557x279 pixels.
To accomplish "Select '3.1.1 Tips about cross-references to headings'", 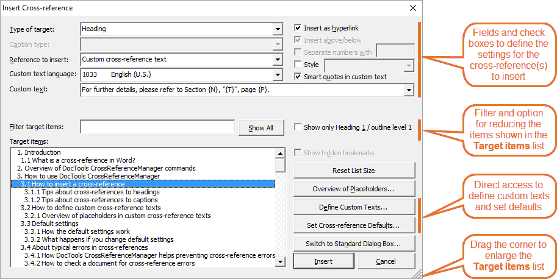I will 143,192.
